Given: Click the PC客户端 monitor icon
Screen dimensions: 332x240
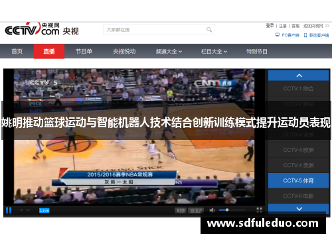Looking at the screenshot, I should point(278,35).
